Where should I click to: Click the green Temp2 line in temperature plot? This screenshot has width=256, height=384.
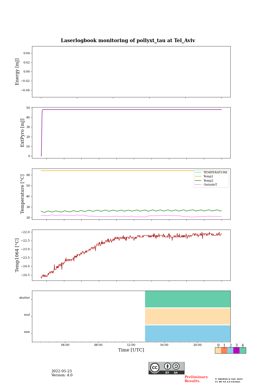click(131, 211)
